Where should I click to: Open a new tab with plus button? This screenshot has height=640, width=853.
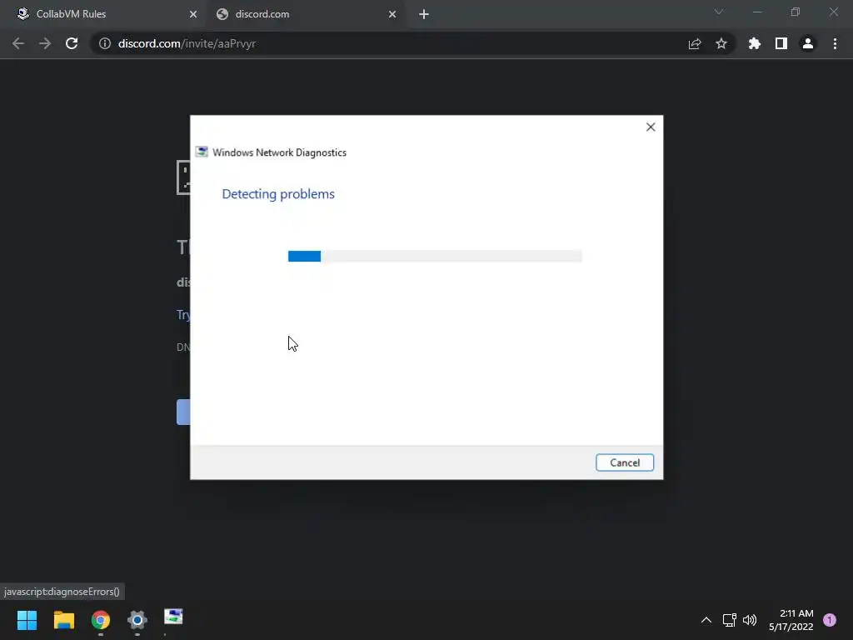click(424, 14)
